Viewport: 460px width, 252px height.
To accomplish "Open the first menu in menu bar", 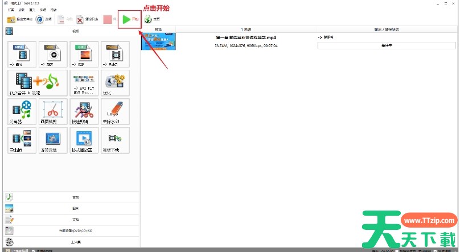I will tap(11, 10).
